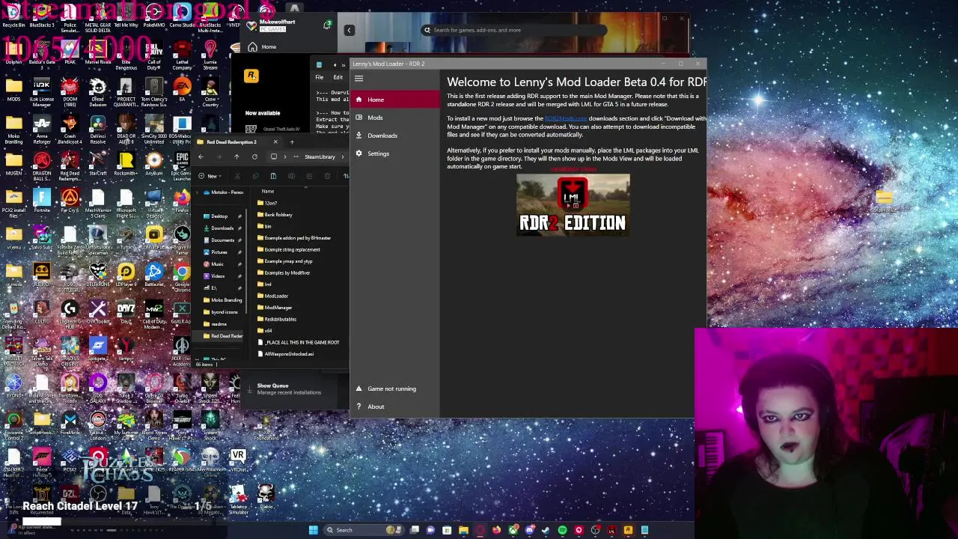
Task: Open About page in Mod Loader
Action: click(x=395, y=406)
